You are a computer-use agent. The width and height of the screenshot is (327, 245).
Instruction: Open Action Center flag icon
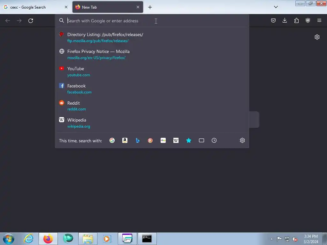click(279, 239)
